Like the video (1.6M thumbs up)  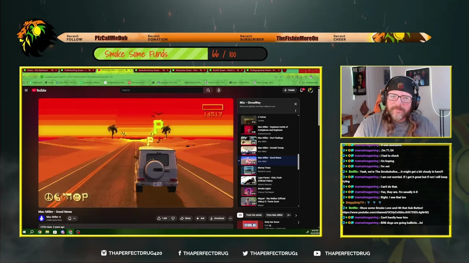click(x=162, y=218)
